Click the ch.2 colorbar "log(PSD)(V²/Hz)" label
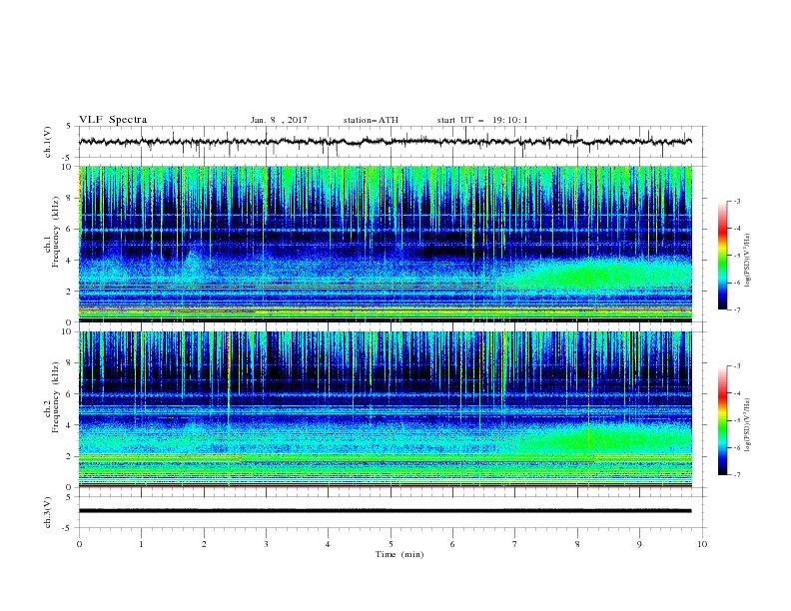 pyautogui.click(x=748, y=424)
